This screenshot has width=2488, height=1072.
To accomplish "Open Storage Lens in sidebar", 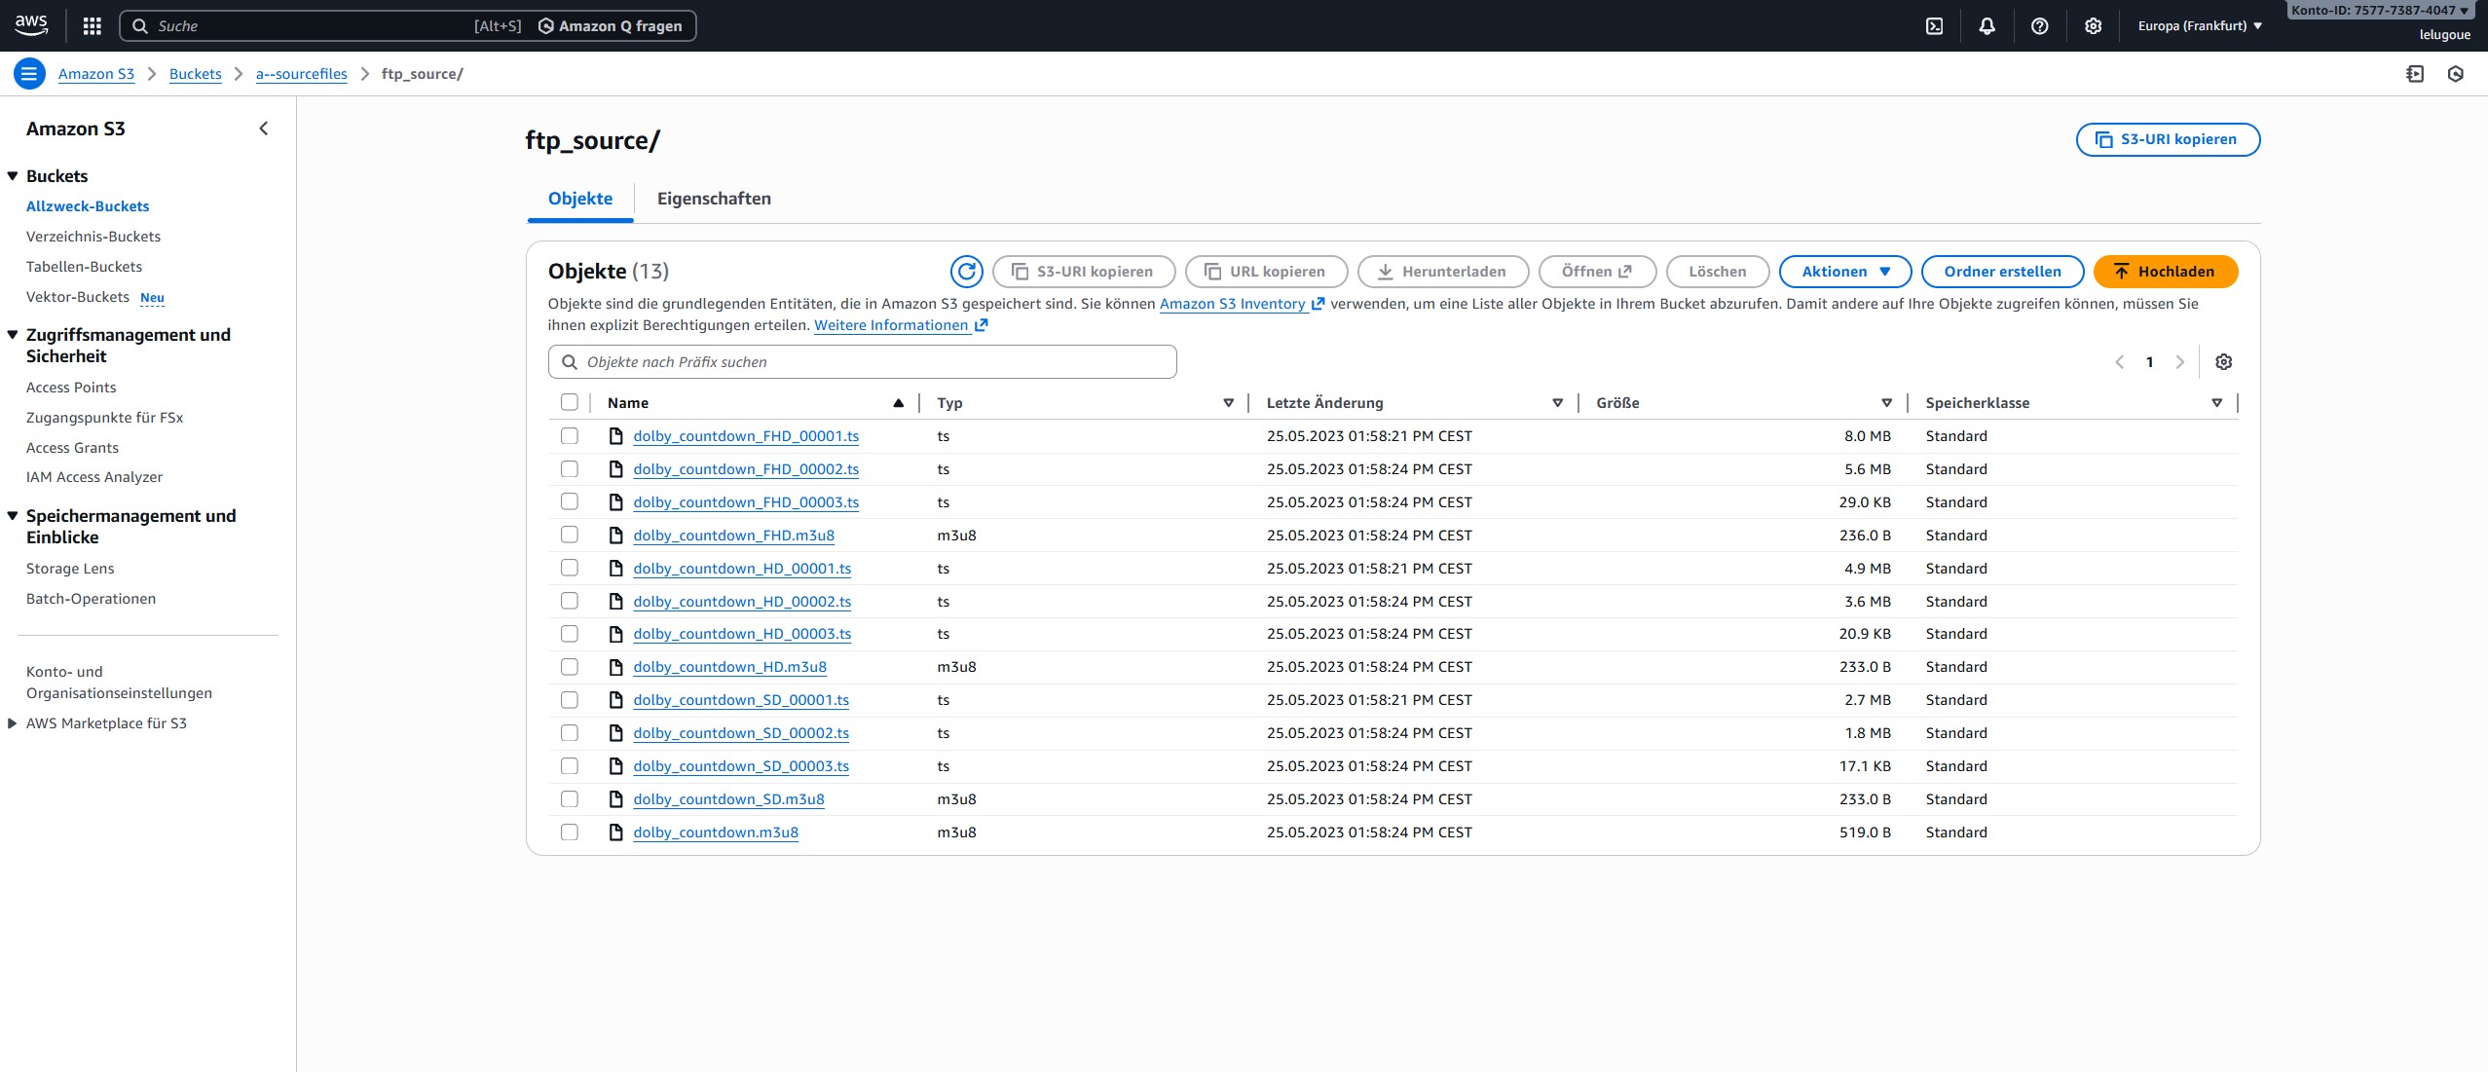I will pos(70,569).
